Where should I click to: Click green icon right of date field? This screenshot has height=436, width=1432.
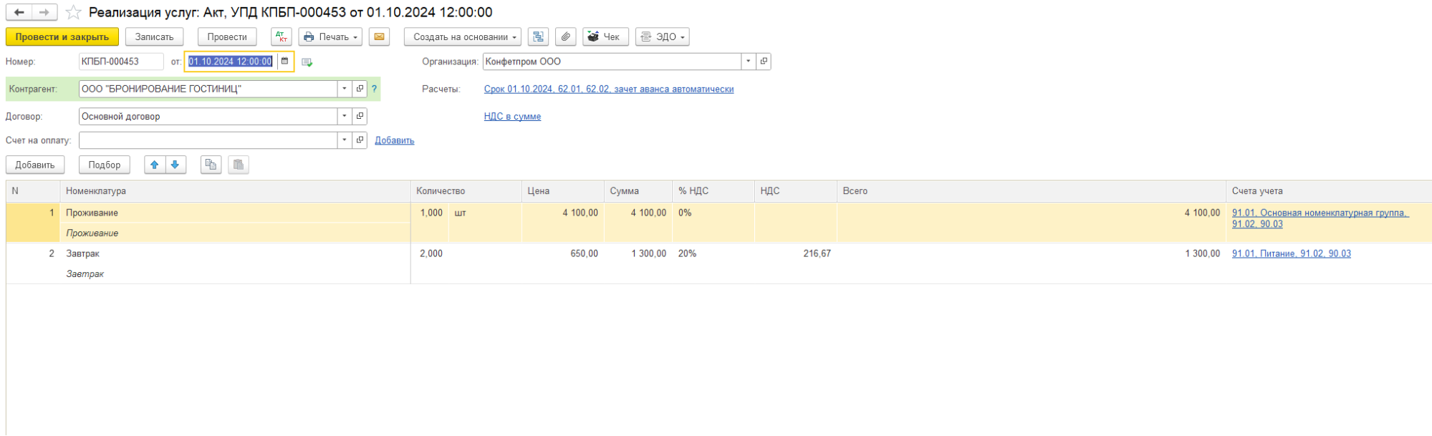[307, 62]
